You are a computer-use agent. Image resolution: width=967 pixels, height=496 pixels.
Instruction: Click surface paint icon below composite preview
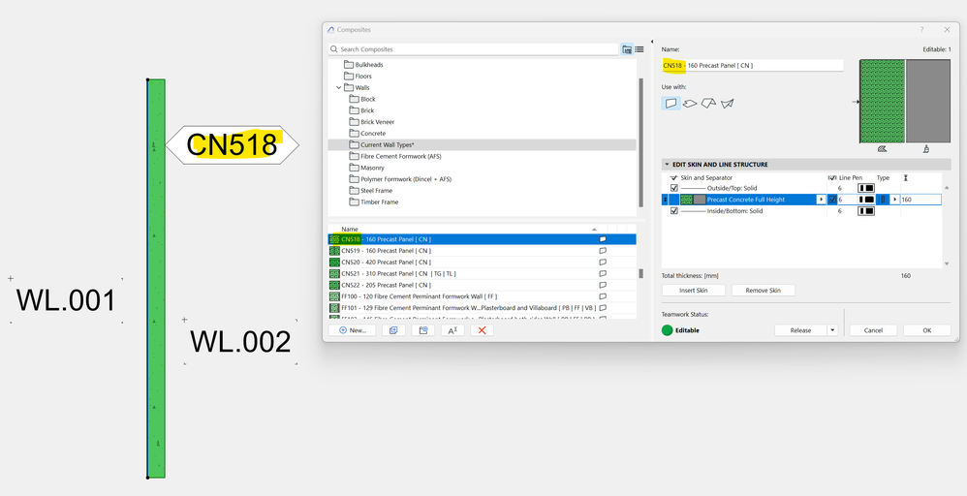tap(926, 149)
